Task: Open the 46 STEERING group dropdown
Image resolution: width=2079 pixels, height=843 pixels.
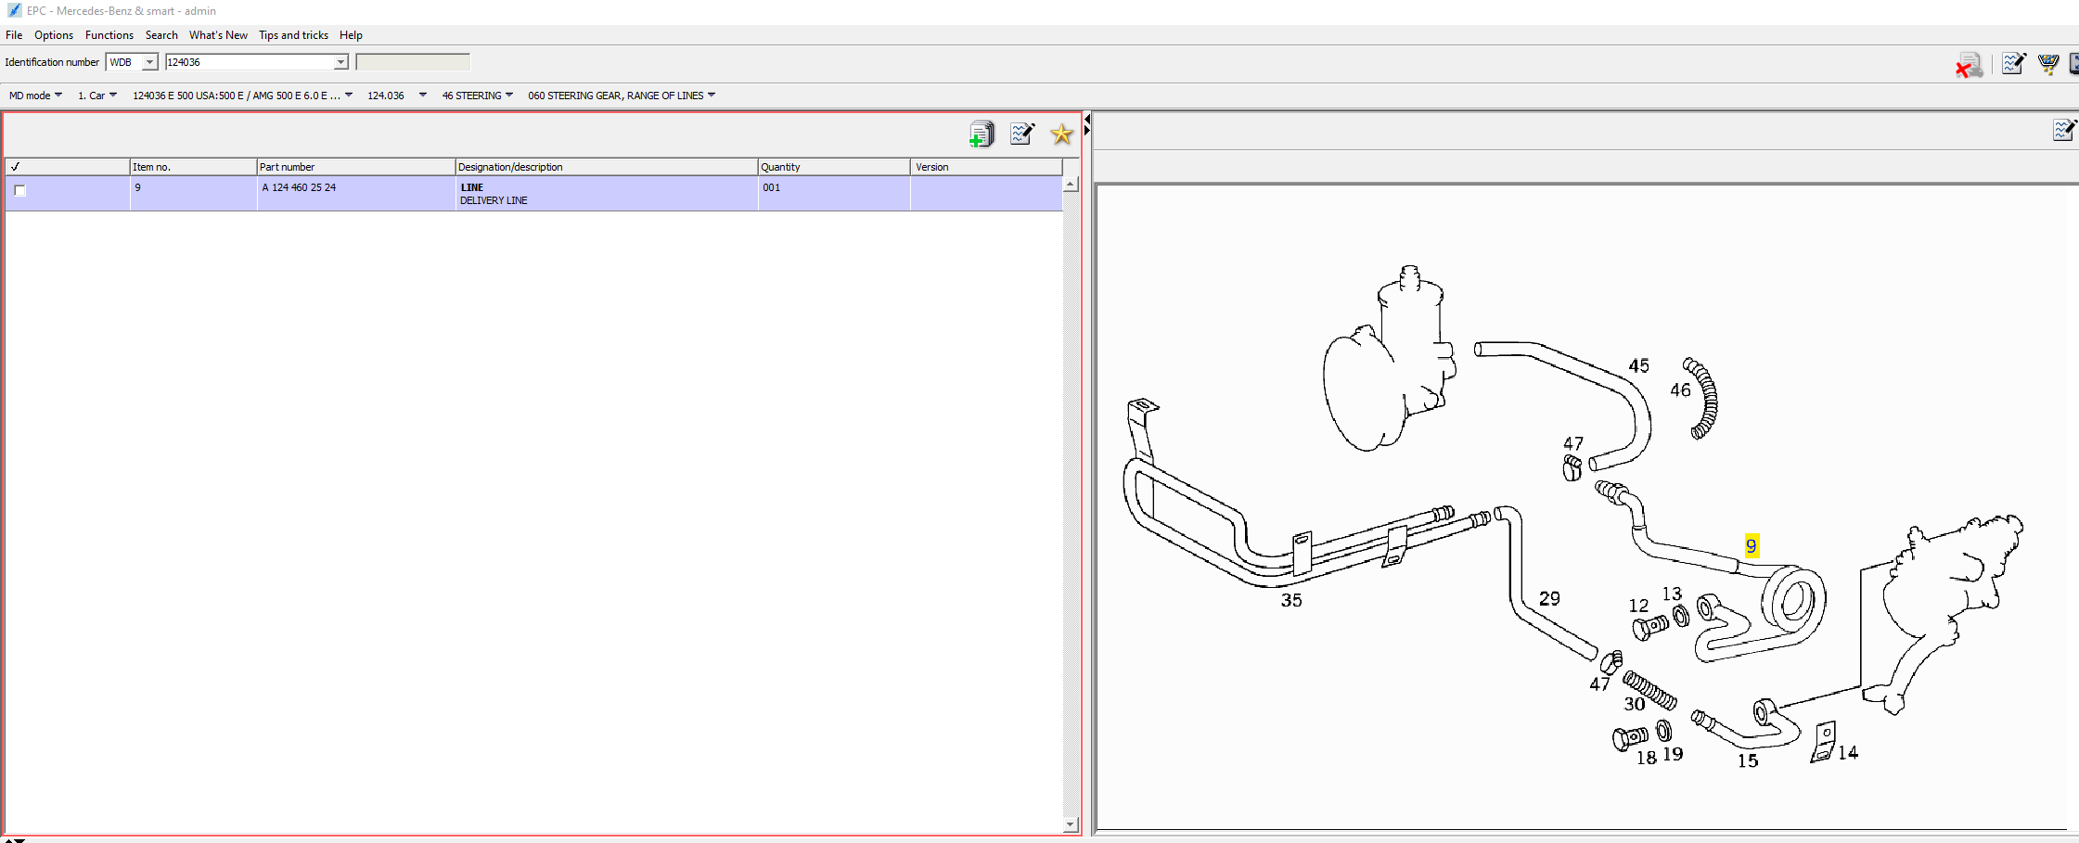Action: point(477,96)
